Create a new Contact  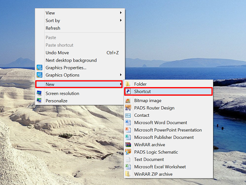tap(169, 115)
